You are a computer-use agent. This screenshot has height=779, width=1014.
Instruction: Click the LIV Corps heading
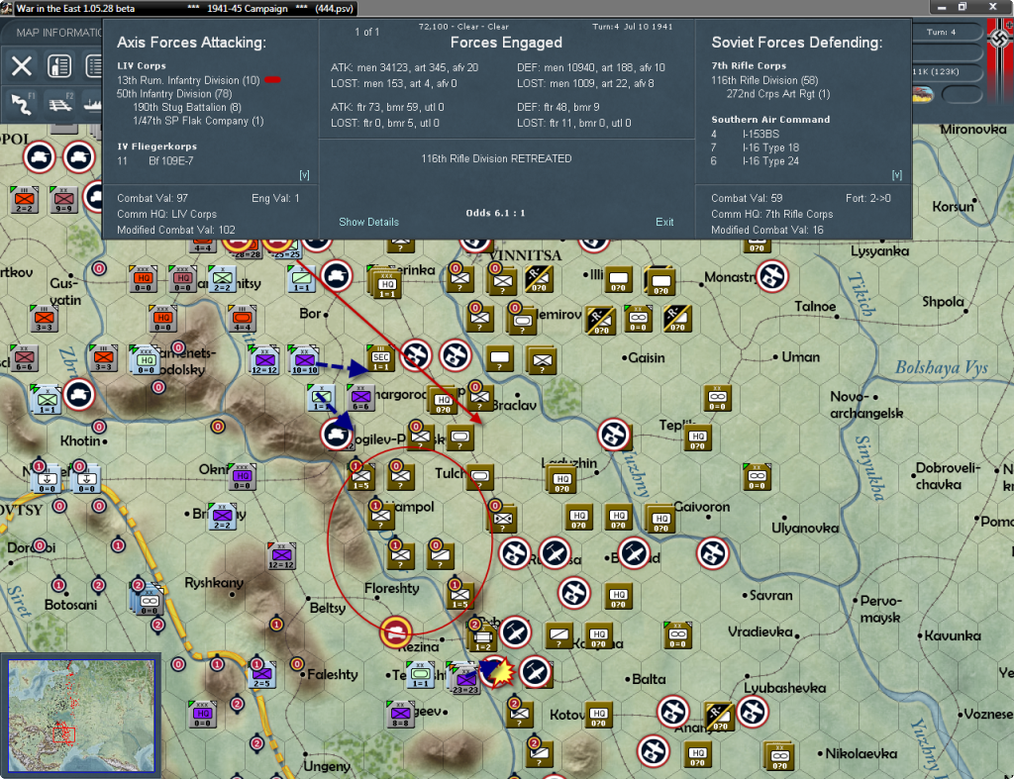click(x=142, y=66)
